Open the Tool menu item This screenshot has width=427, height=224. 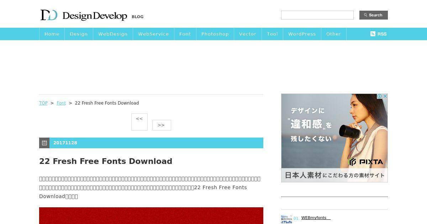(x=272, y=34)
